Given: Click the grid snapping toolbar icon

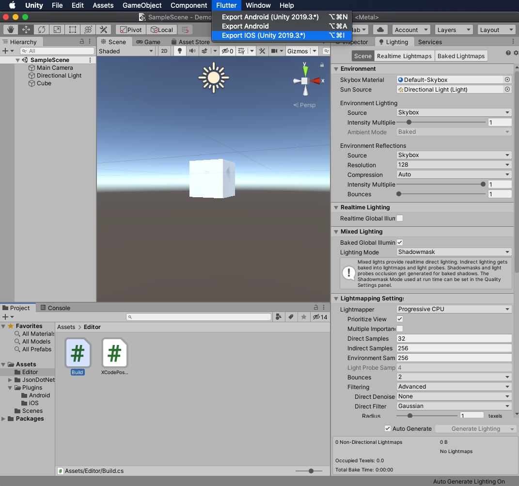Looking at the screenshot, I should [x=185, y=30].
